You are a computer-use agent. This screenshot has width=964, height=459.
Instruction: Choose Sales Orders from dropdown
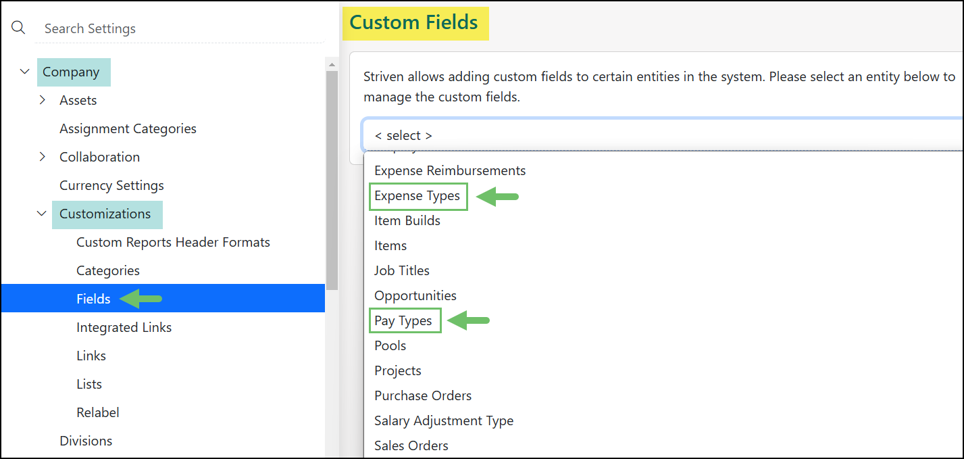411,445
